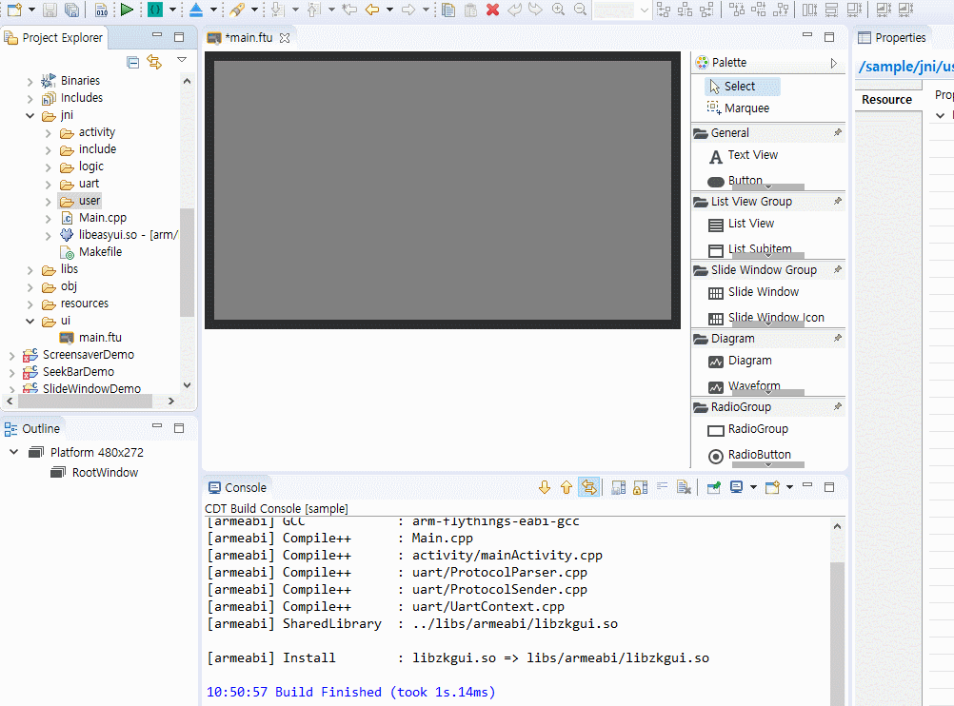Toggle the console wrap/sync arrows icon
Image resolution: width=954 pixels, height=706 pixels.
point(589,487)
